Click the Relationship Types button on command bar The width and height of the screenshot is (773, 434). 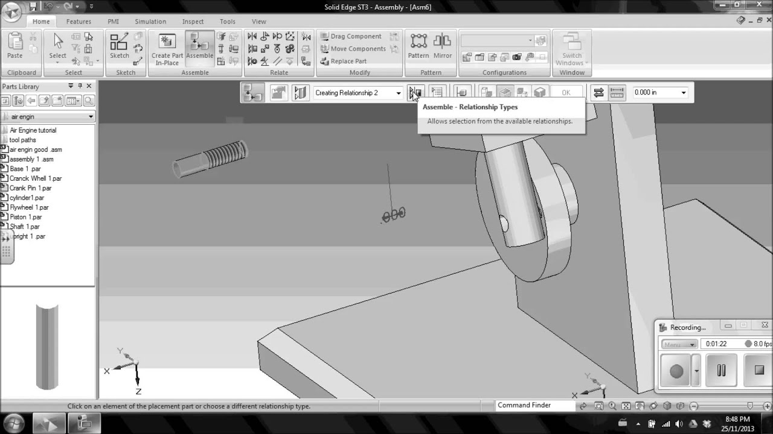[x=415, y=92]
